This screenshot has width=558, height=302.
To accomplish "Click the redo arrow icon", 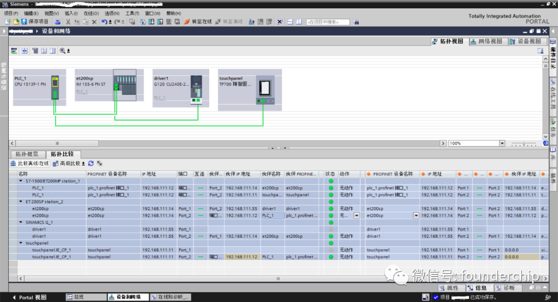I will 117,22.
